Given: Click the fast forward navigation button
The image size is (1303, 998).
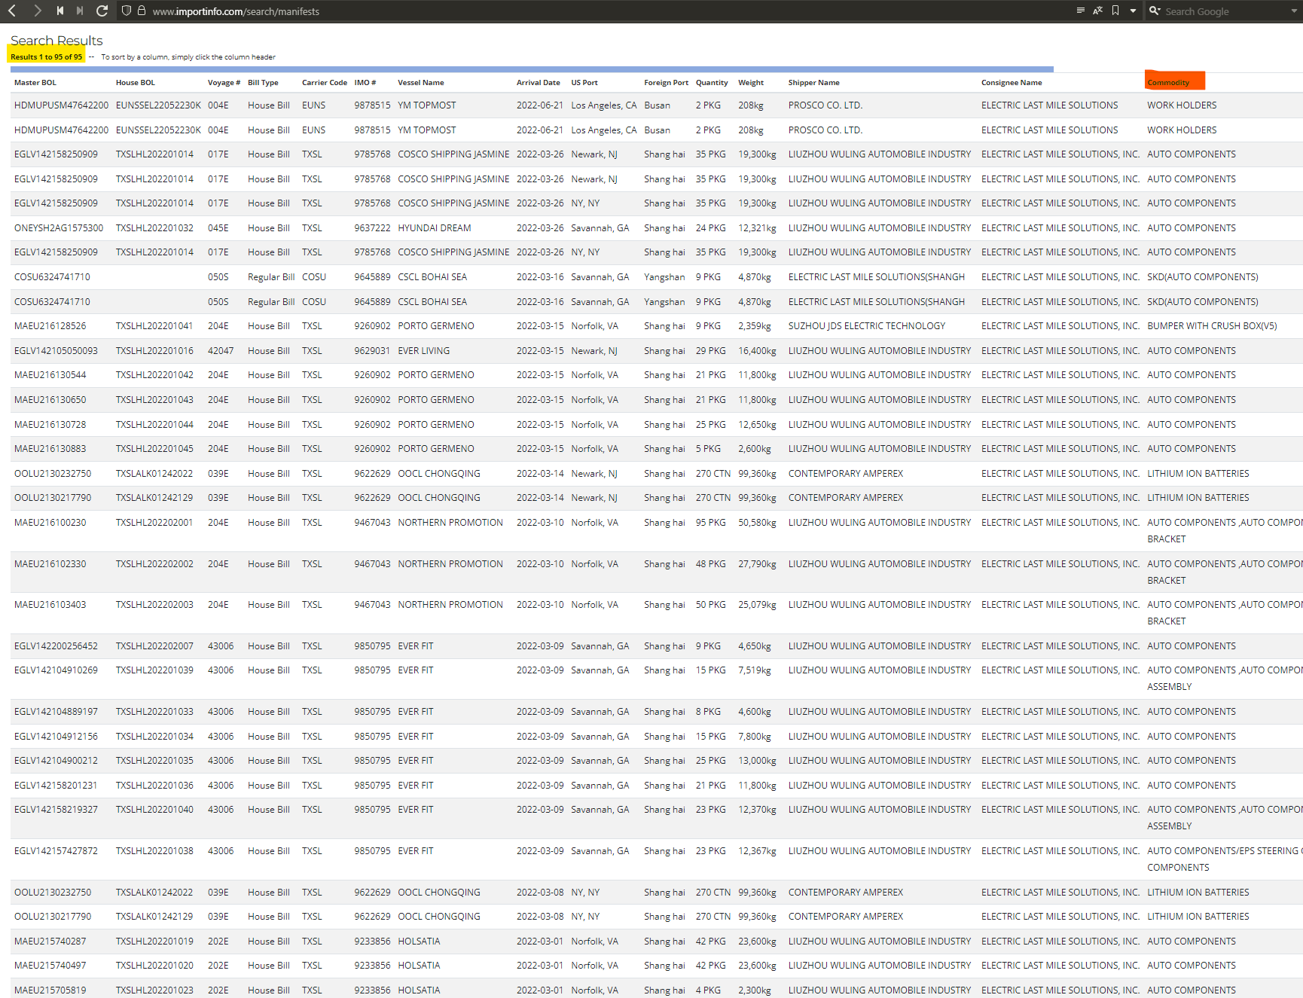Looking at the screenshot, I should pyautogui.click(x=80, y=11).
